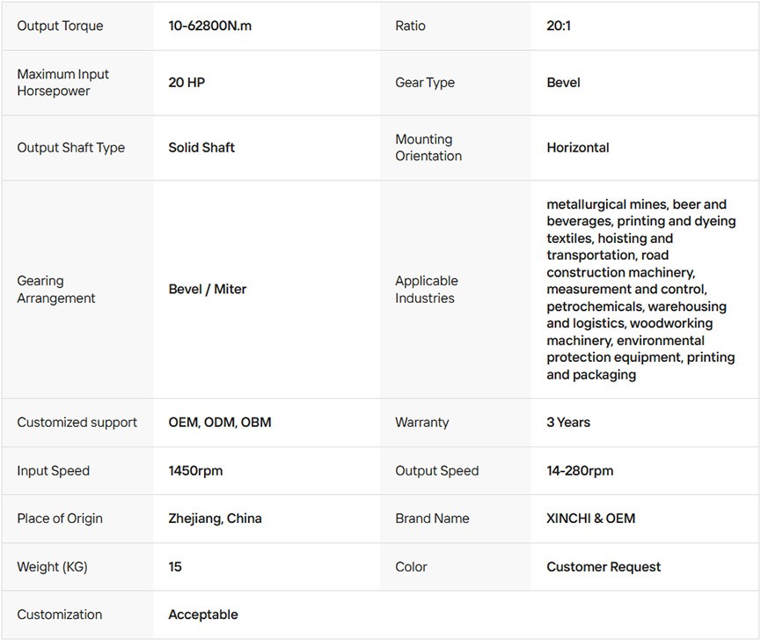
Task: Click the Output Torque label
Action: (x=60, y=26)
